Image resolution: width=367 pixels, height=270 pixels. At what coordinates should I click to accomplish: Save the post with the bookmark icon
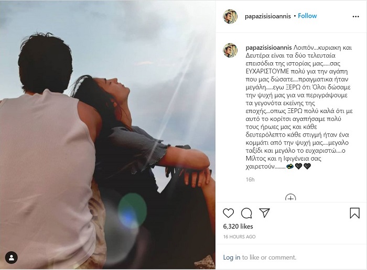[354, 213]
